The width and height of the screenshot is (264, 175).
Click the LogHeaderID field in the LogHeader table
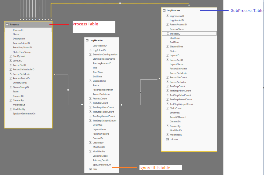click(x=100, y=46)
